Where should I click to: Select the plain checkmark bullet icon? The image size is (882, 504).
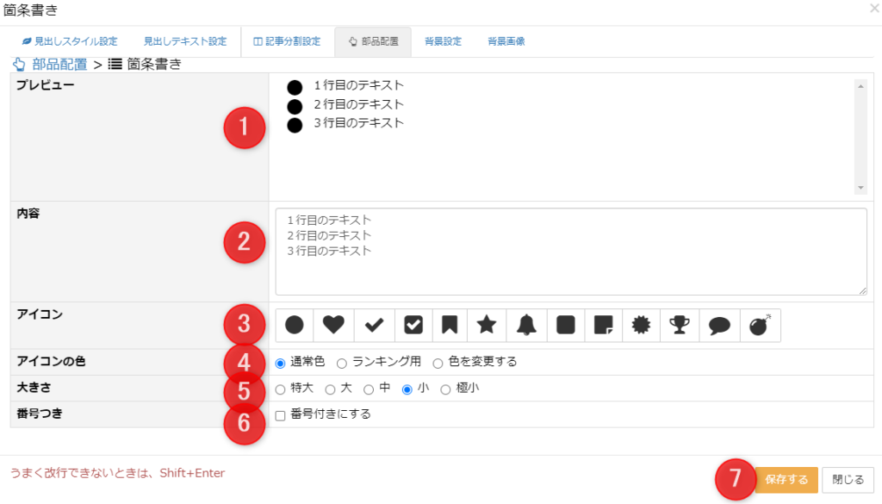point(374,325)
